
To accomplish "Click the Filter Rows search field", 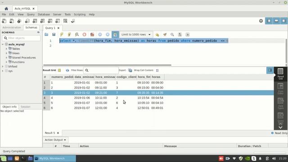I will coord(101,70).
